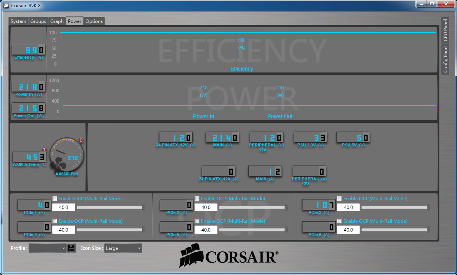This screenshot has height=275, width=457.
Task: Open the CPU Panel side tab
Action: [x=445, y=30]
